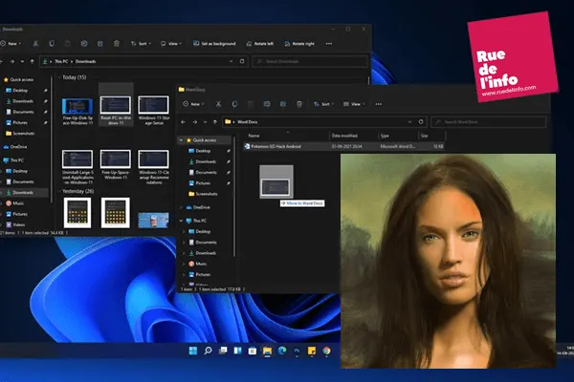Click Rename icon in Downloads window toolbar
The image size is (574, 382).
(x=84, y=44)
